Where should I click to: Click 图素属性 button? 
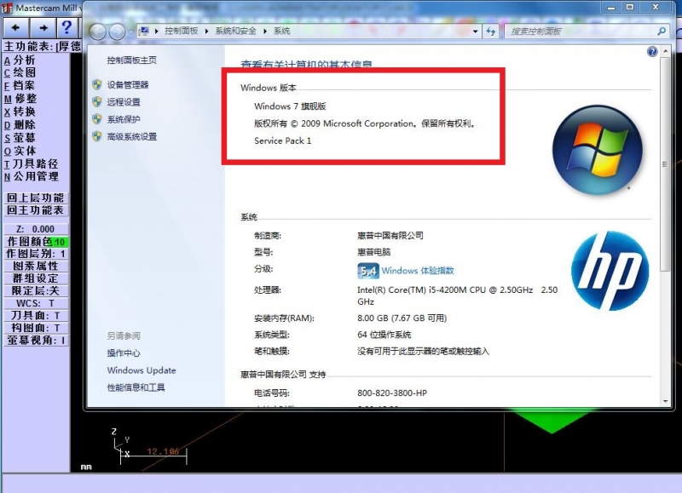(36, 266)
